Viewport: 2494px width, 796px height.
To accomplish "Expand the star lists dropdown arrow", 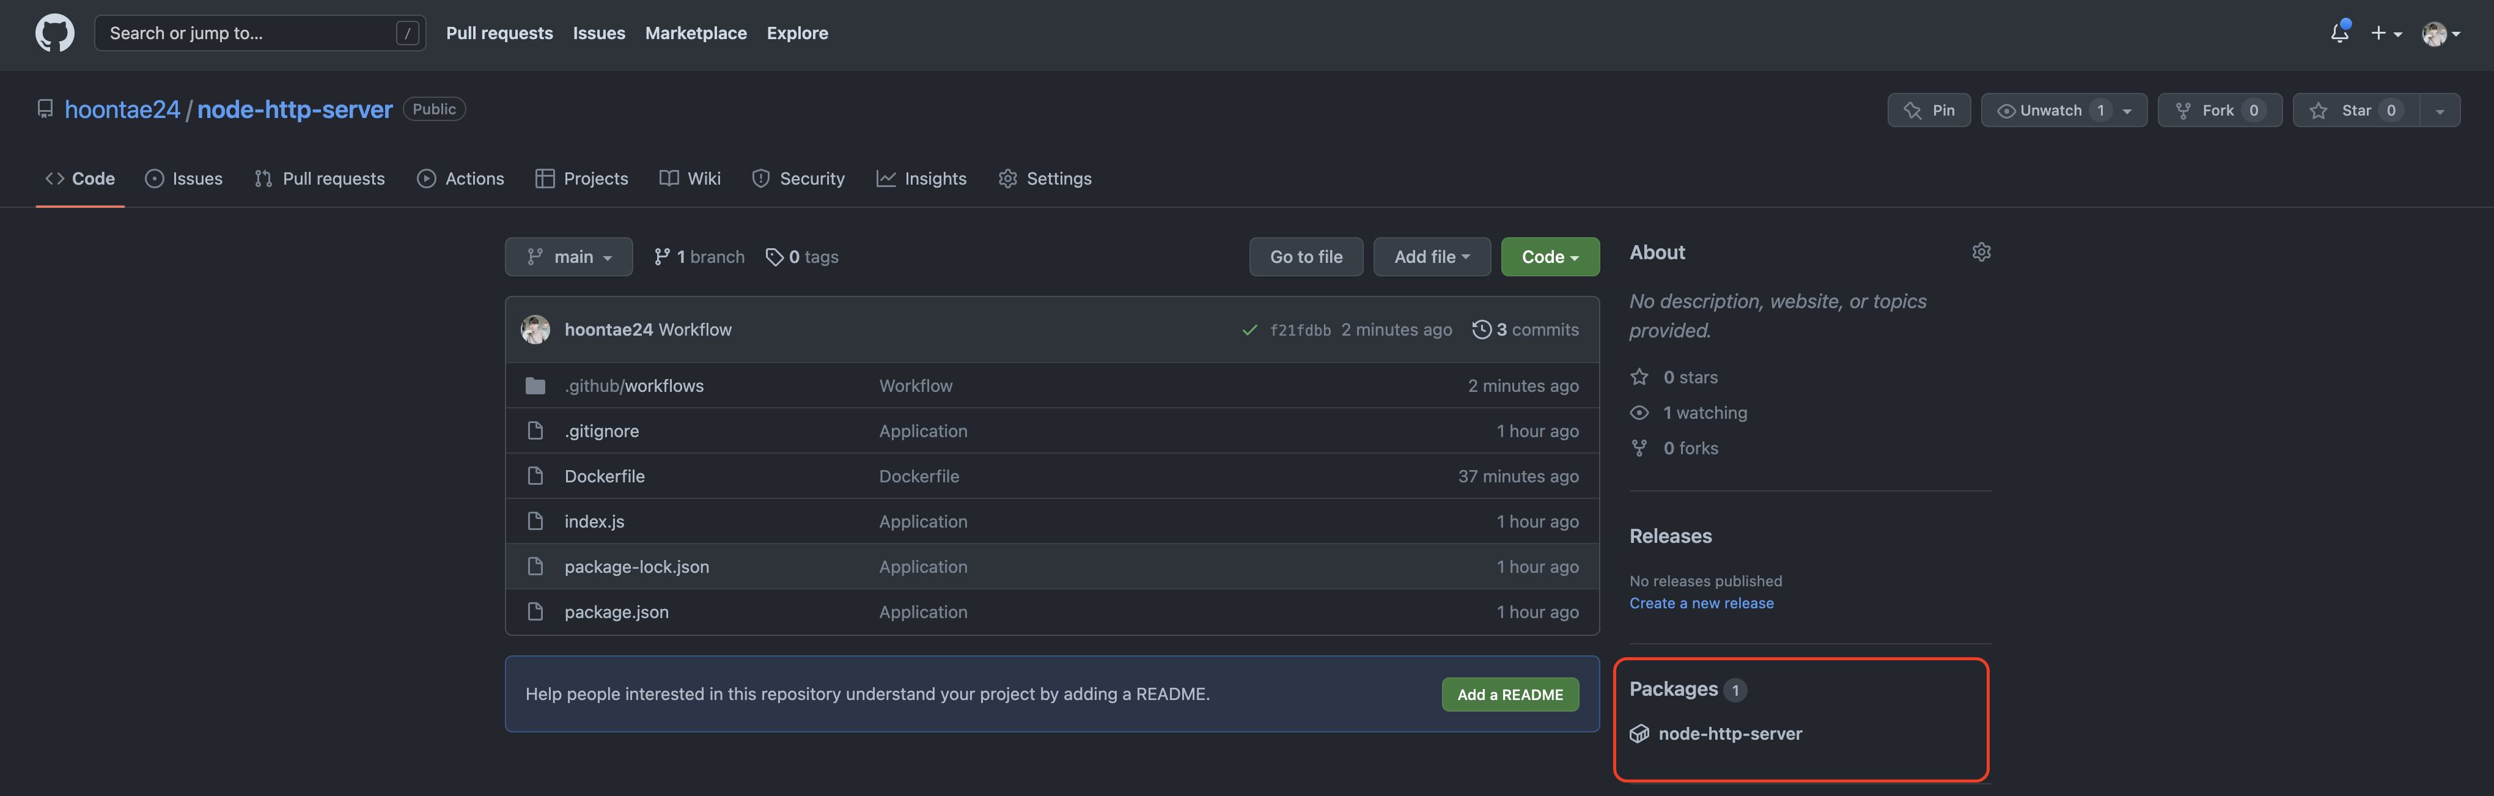I will click(2440, 111).
